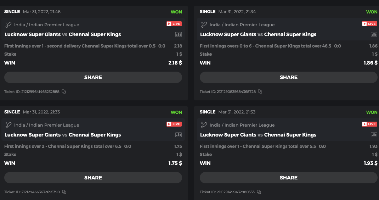
Task: Open LIVE stream icon on 1.86 win ticket
Action: click(369, 24)
